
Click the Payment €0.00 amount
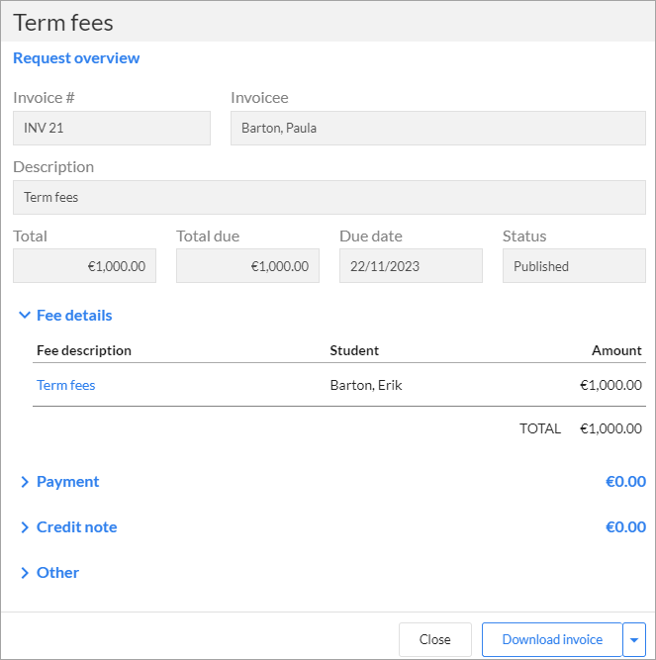[625, 482]
